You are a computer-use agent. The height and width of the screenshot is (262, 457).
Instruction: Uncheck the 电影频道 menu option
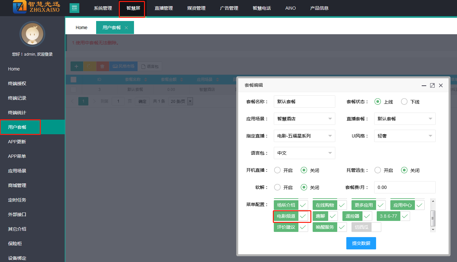[303, 216]
